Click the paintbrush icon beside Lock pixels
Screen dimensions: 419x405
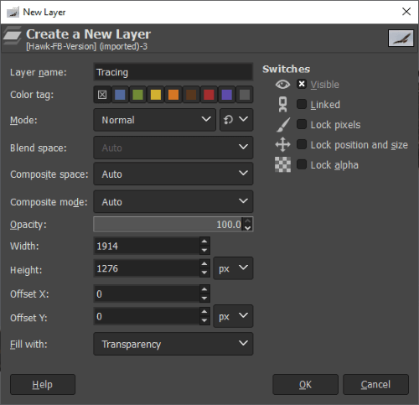pos(283,125)
